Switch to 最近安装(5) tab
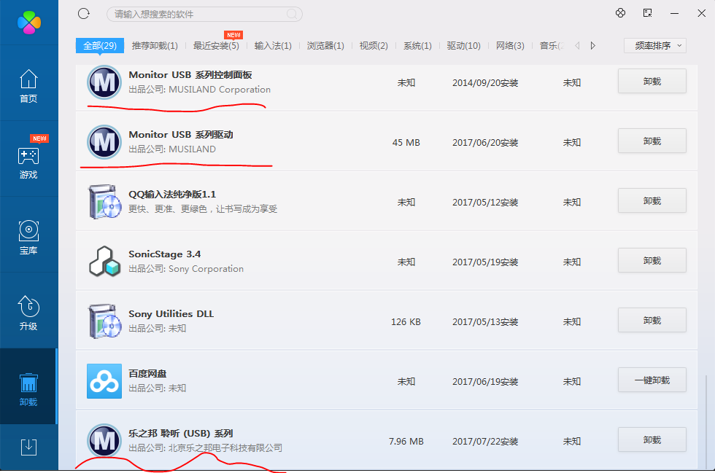This screenshot has width=715, height=473. 216,46
